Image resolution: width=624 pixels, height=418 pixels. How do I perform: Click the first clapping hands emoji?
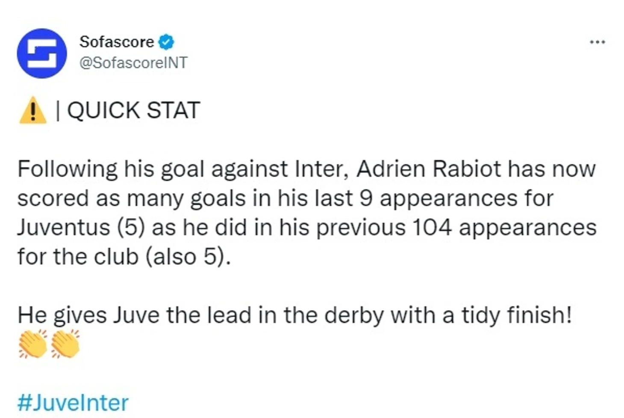coord(33,343)
